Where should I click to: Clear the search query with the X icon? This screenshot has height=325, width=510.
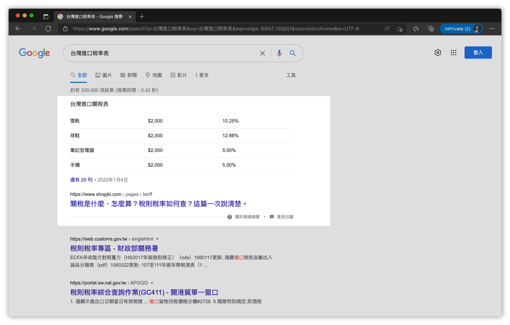point(262,53)
